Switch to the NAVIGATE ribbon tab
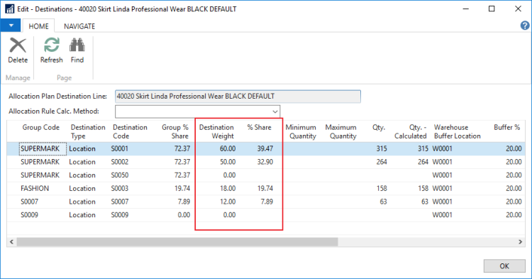This screenshot has width=532, height=279. [79, 26]
